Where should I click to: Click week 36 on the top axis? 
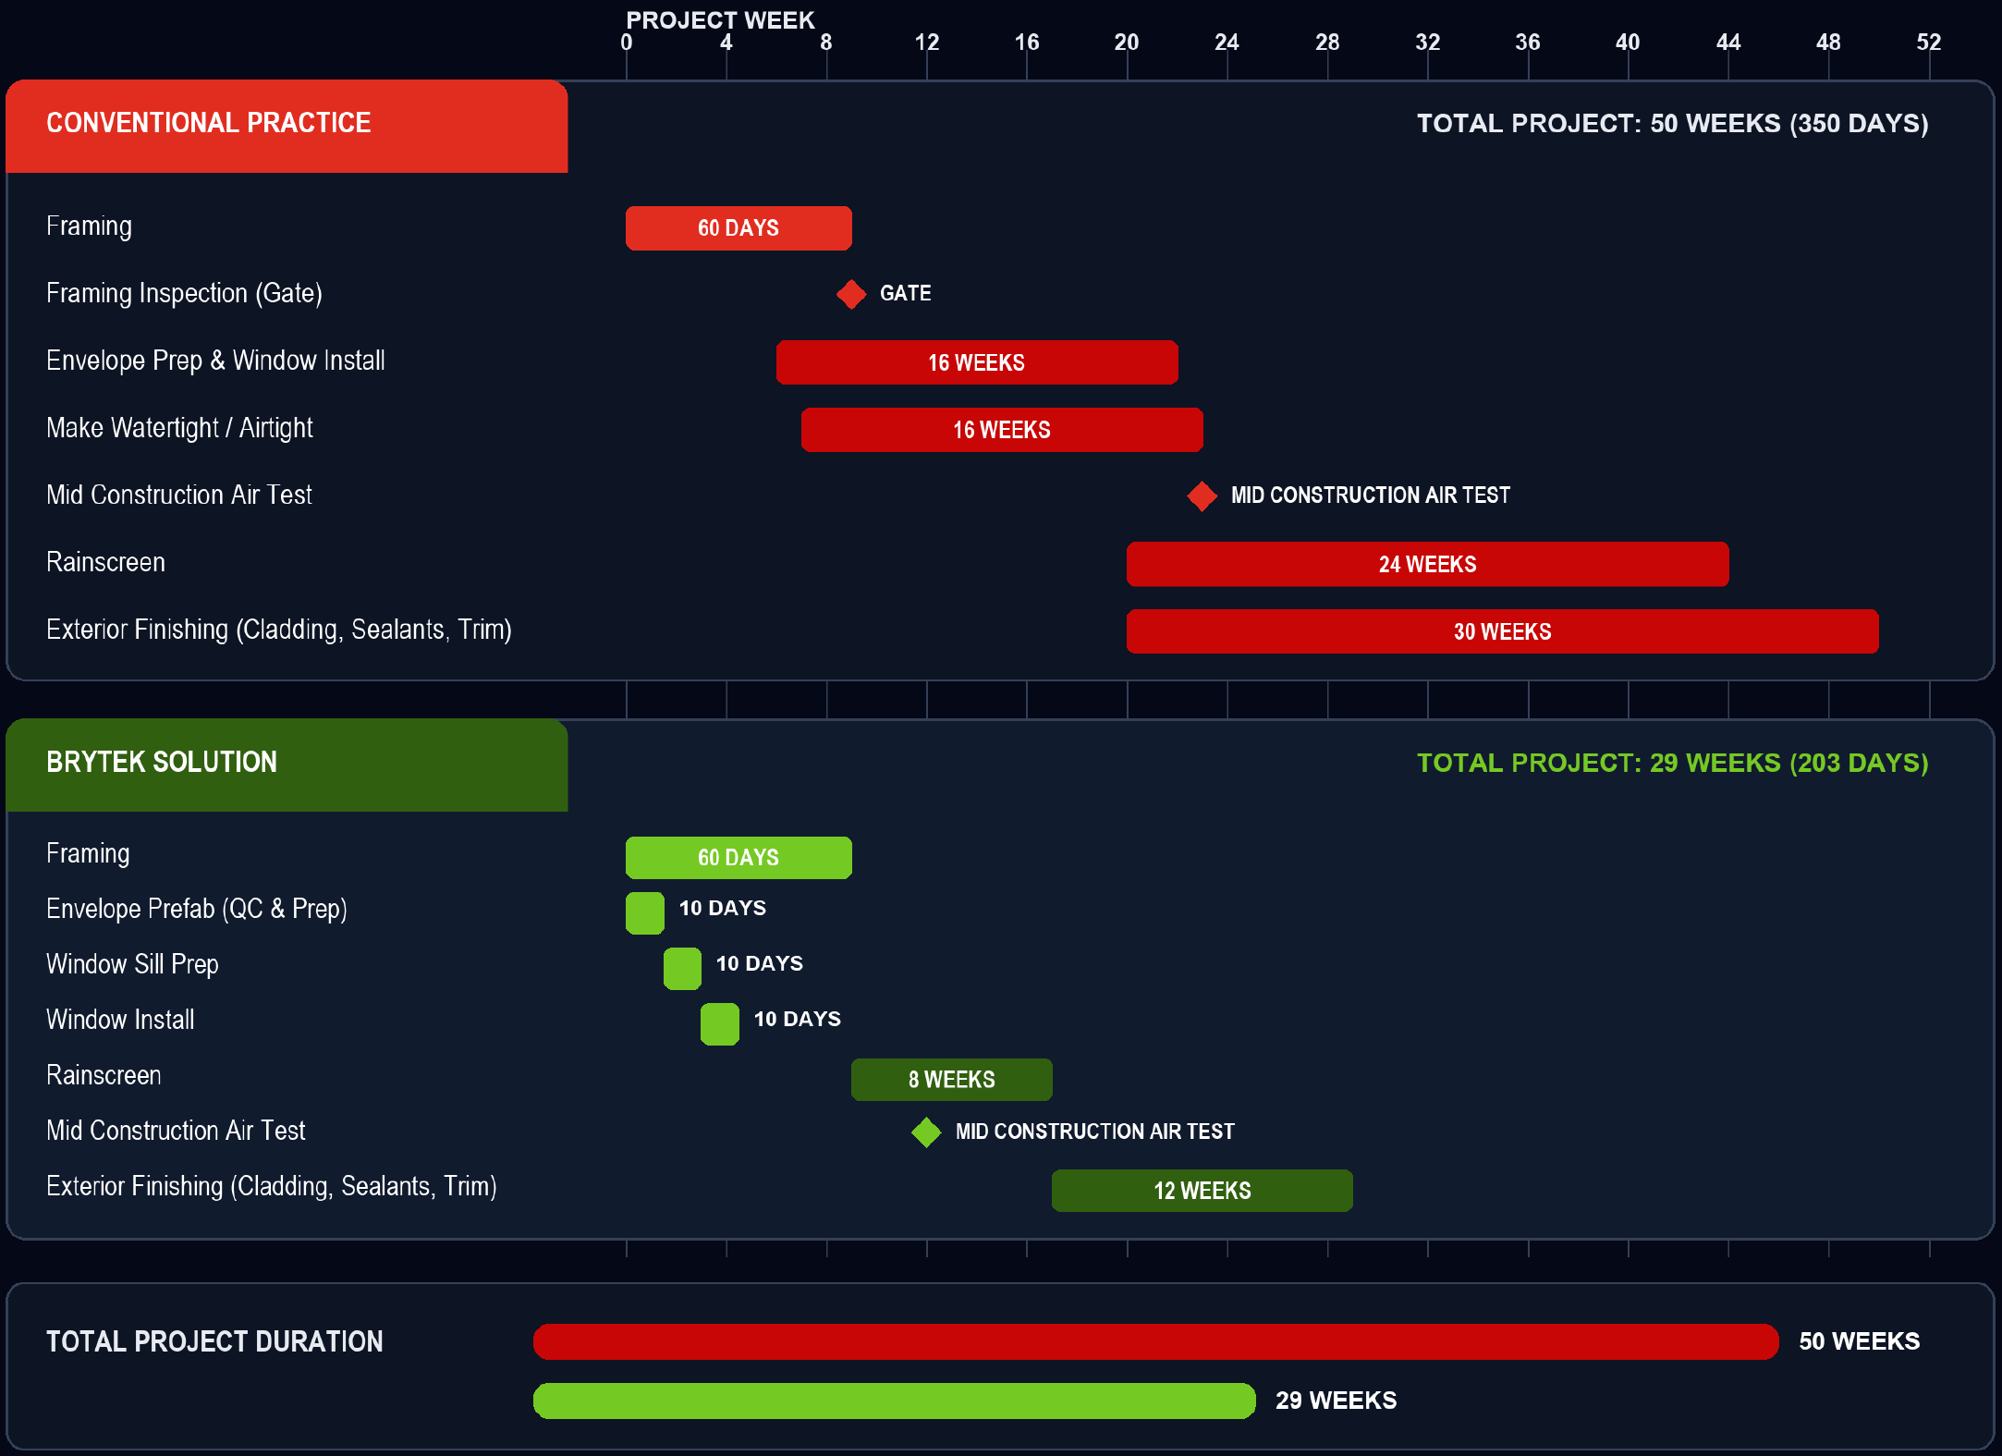[1528, 43]
